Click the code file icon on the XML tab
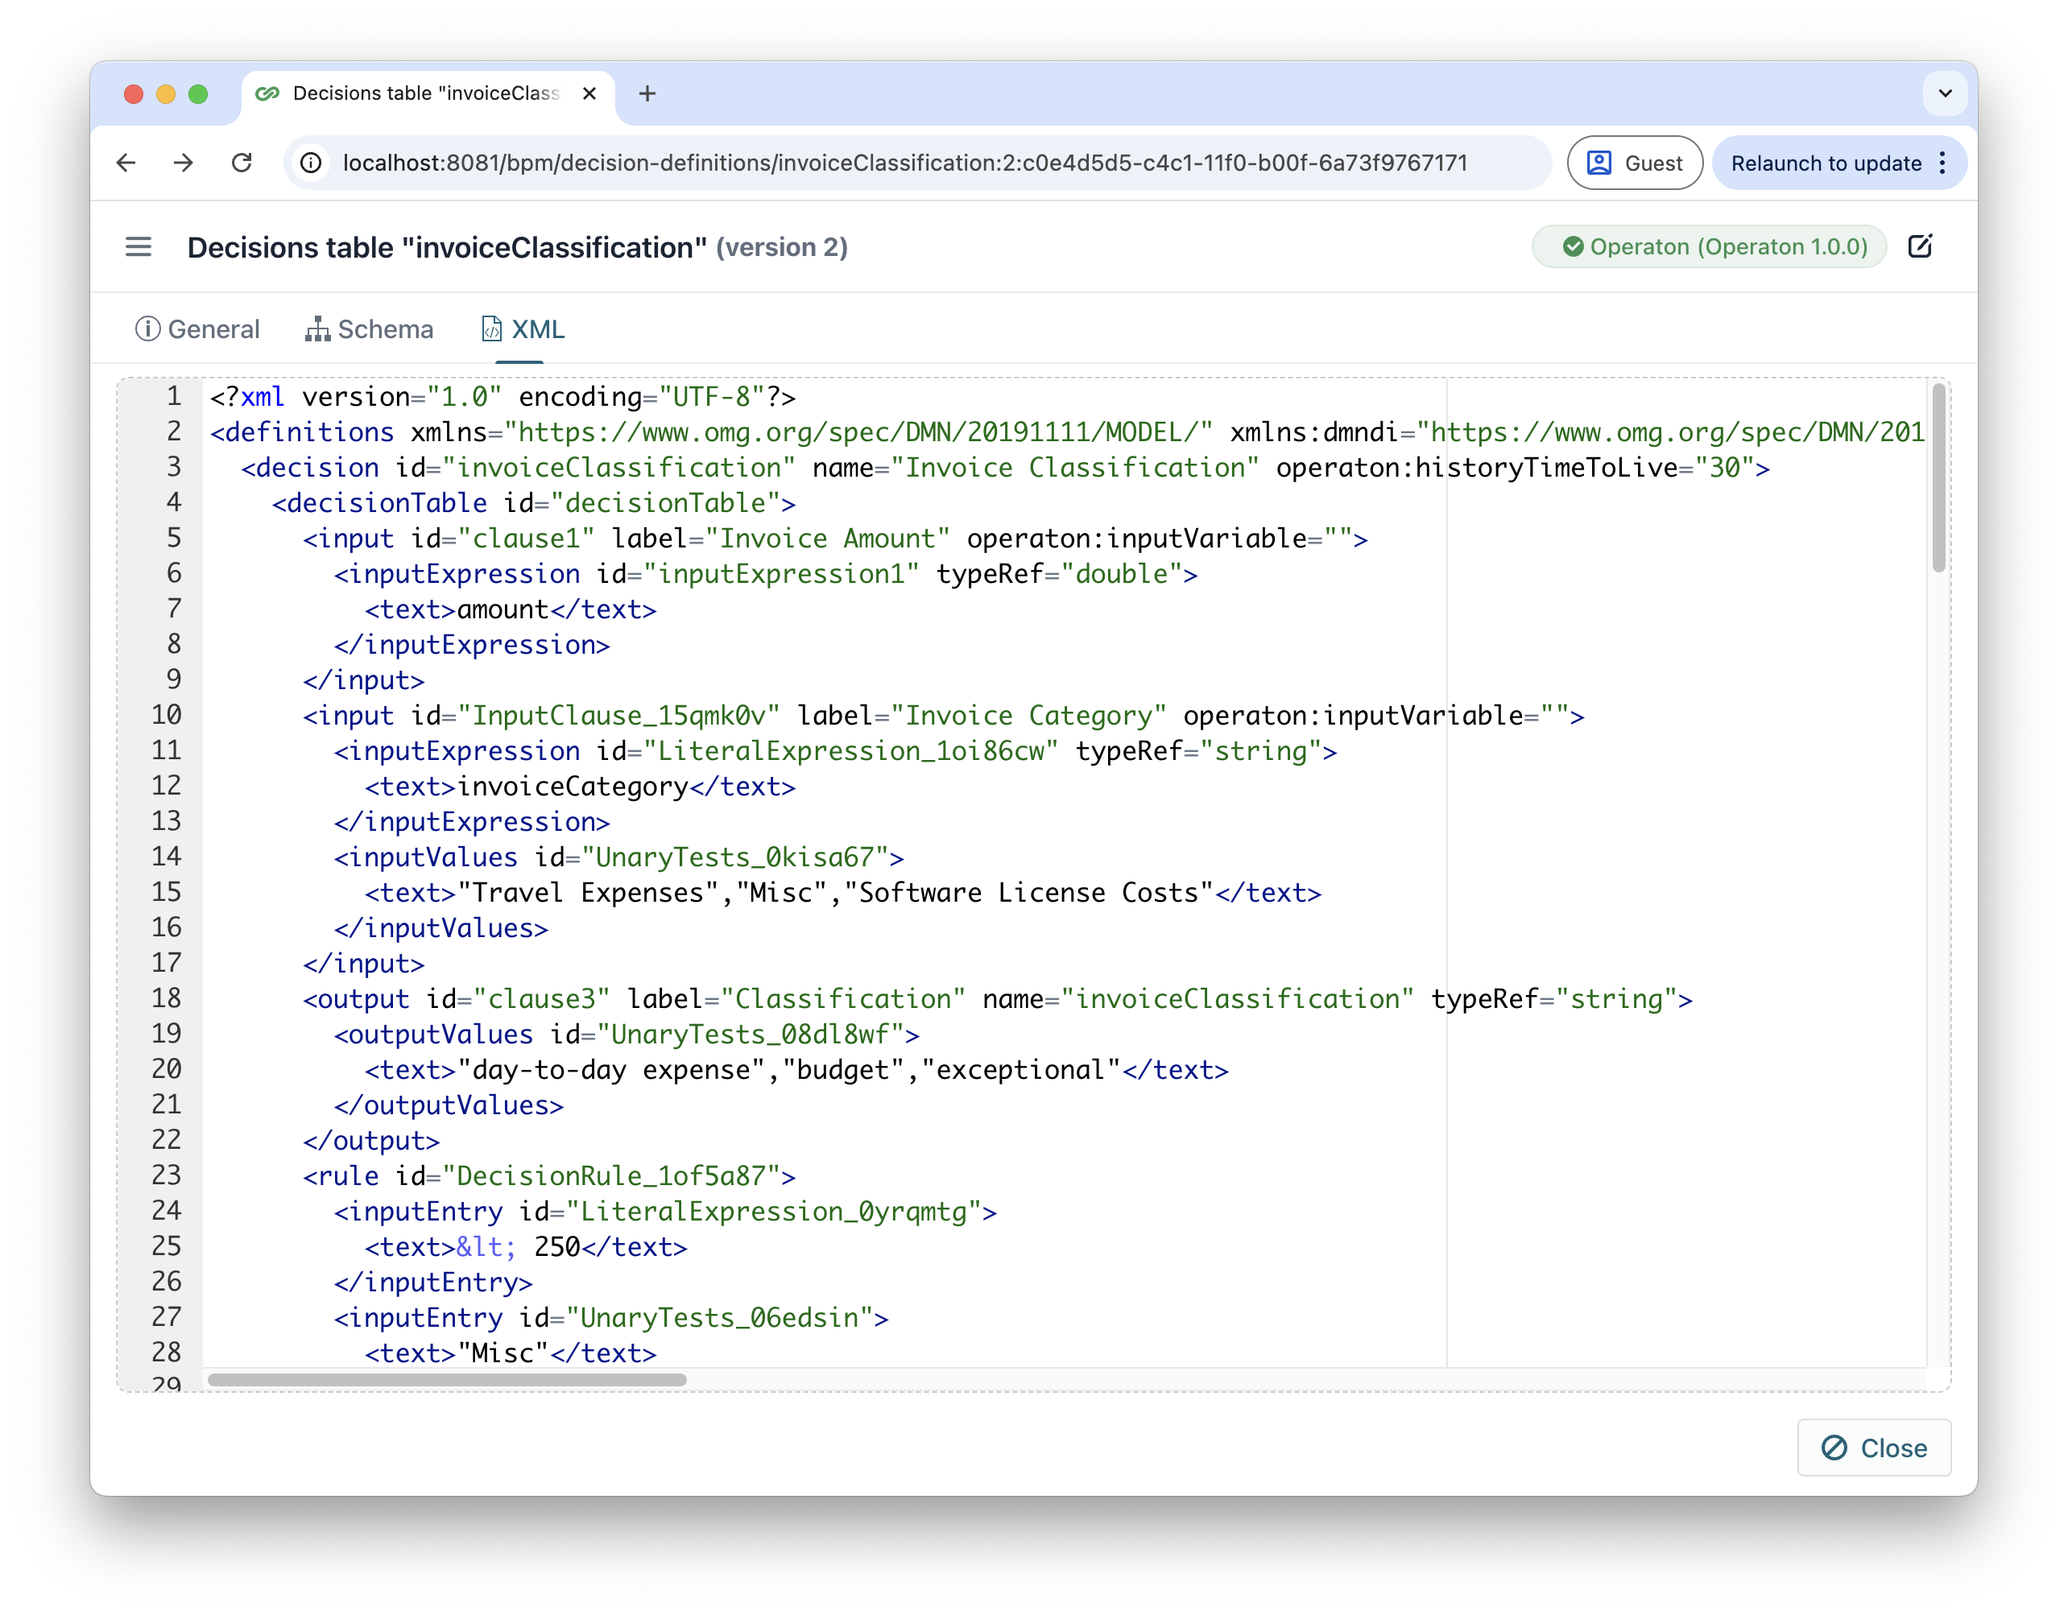 click(491, 328)
